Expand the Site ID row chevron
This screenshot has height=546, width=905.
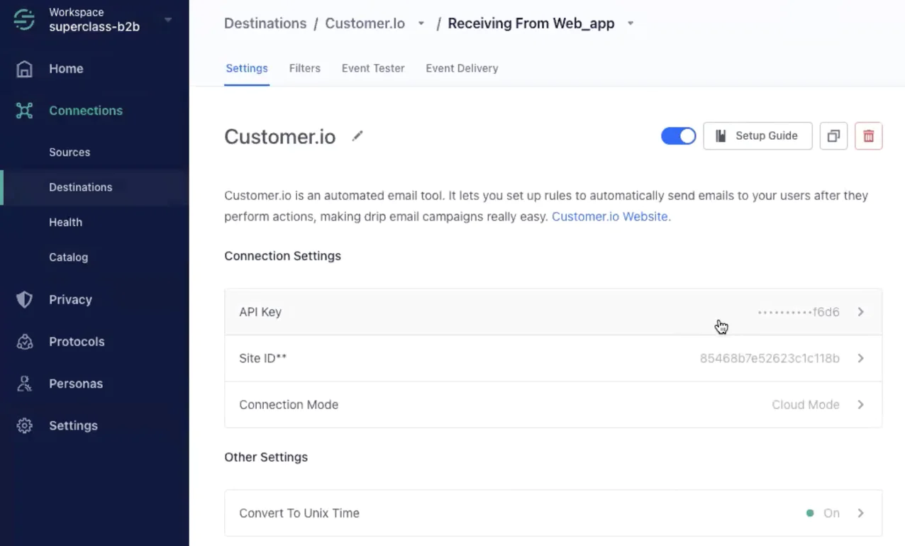[860, 358]
